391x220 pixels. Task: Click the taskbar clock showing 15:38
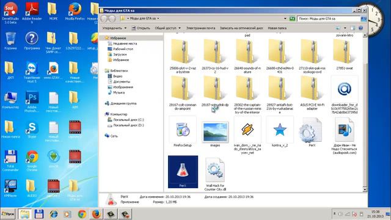pos(375,214)
